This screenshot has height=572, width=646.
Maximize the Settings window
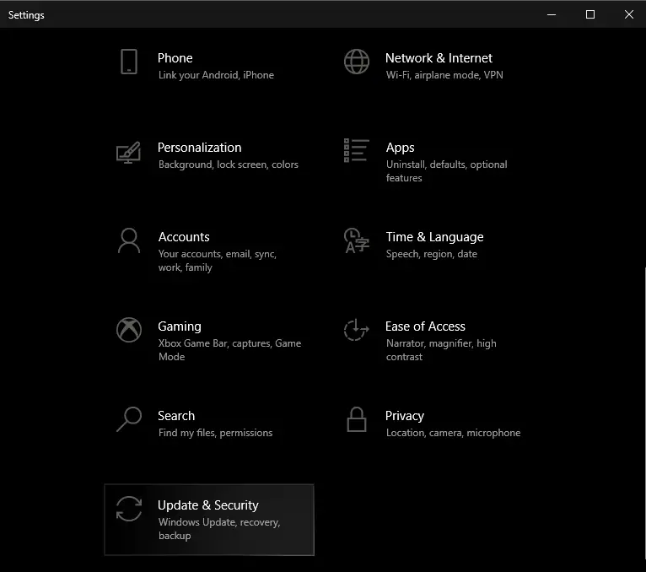pos(590,14)
